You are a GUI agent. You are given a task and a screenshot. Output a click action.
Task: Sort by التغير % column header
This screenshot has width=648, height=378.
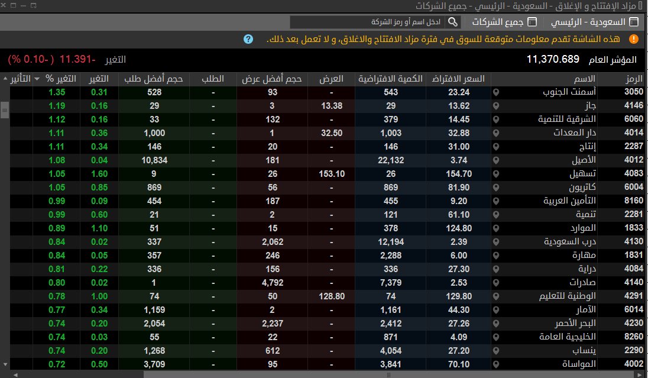(x=57, y=79)
